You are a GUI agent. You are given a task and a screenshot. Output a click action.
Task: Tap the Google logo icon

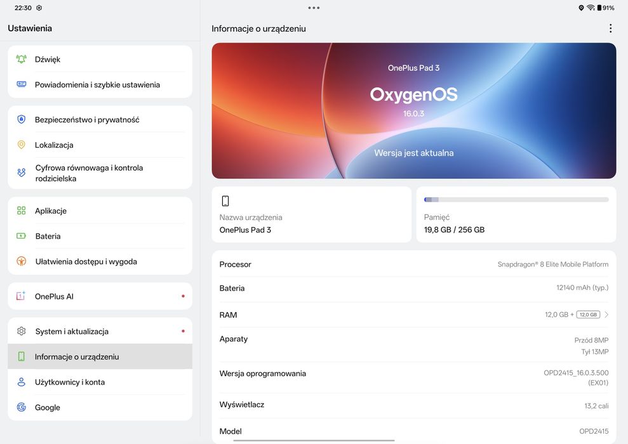[21, 407]
